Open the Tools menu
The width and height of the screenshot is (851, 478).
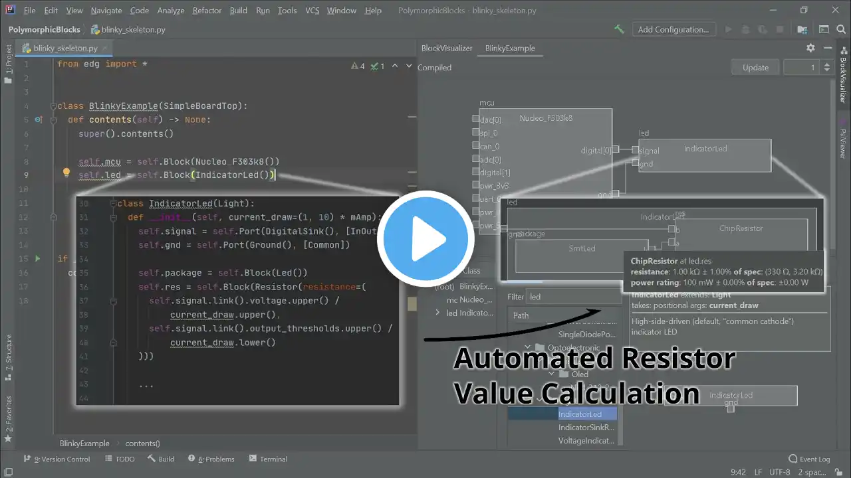(287, 11)
